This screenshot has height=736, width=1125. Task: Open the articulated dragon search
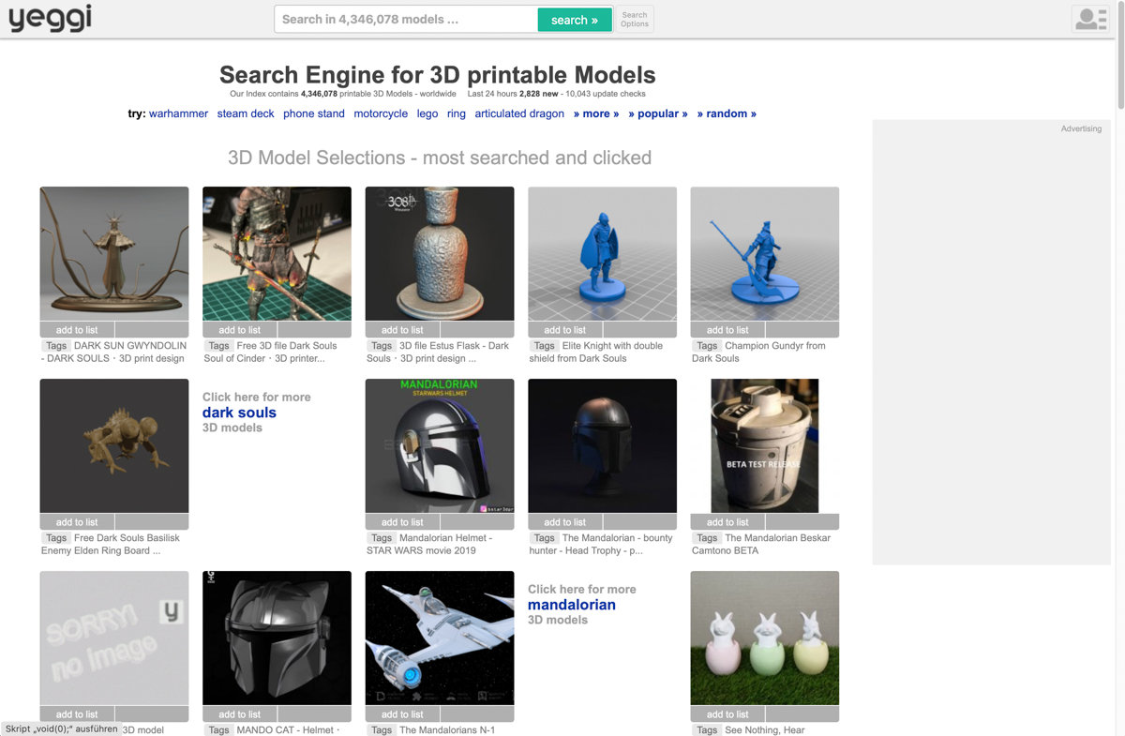[x=518, y=113]
